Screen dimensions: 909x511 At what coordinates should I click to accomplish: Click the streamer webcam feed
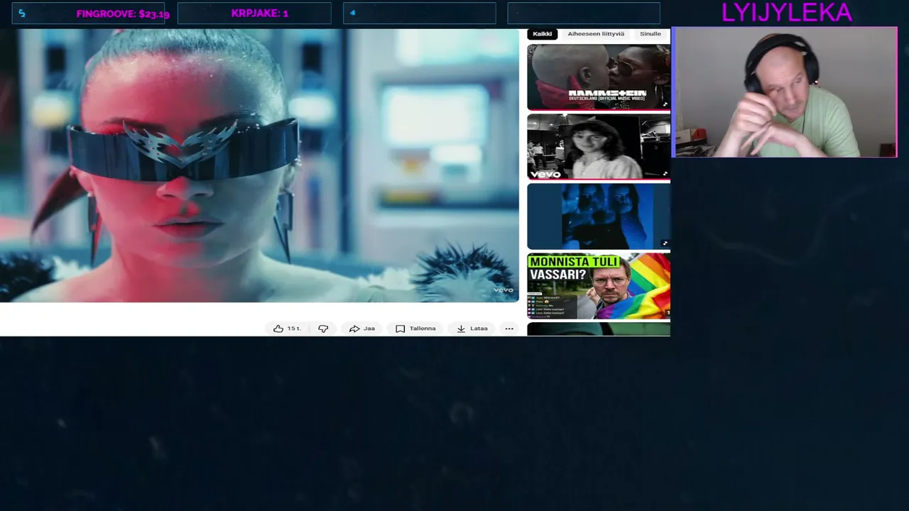785,92
